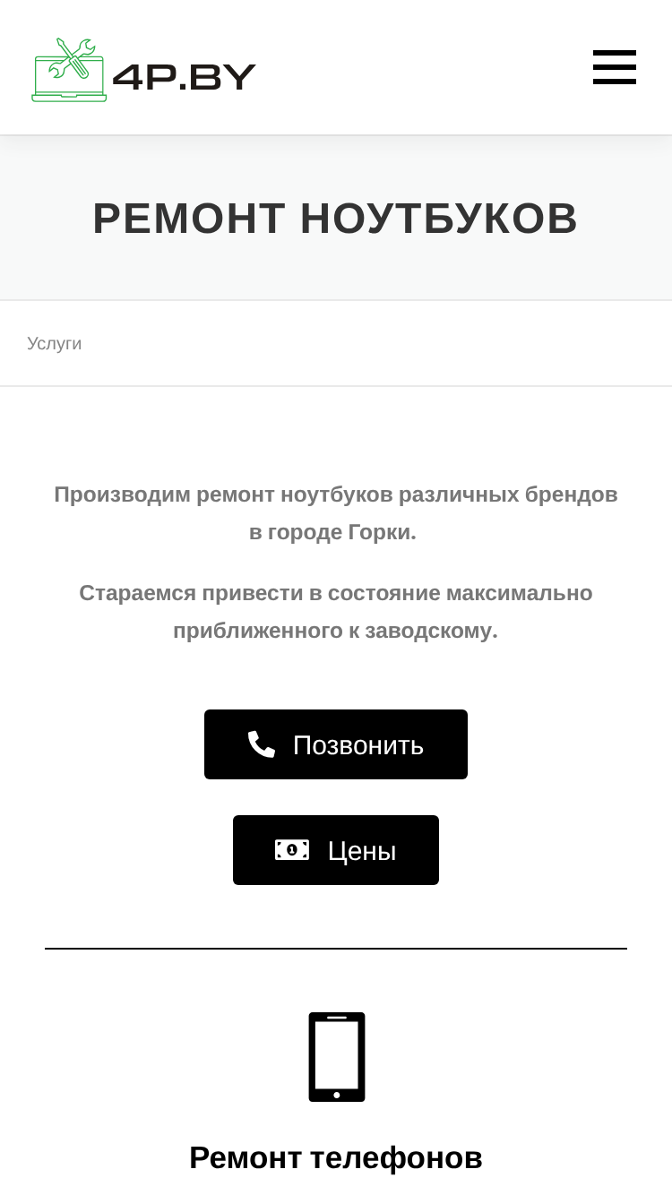
Task: Click the Стараемся привести в состояние line
Action: 336,593
